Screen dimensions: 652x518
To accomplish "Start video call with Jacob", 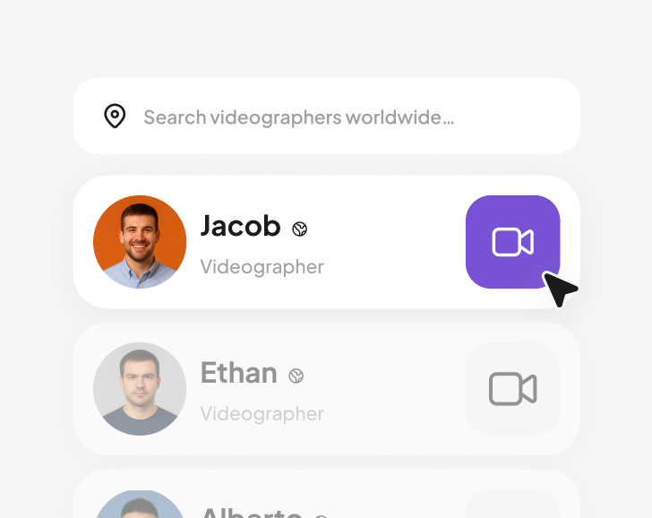I will (512, 242).
